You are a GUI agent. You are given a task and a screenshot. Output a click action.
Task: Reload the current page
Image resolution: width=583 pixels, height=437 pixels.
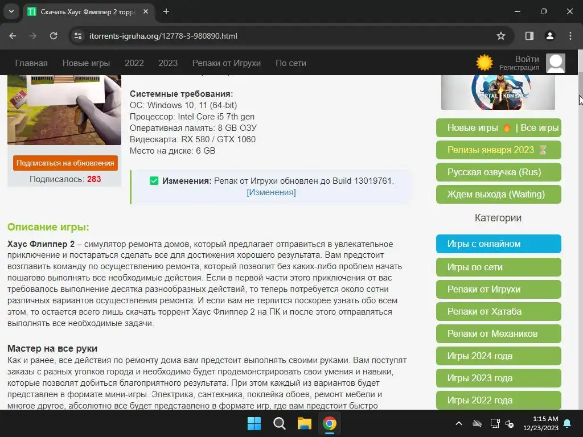point(54,36)
